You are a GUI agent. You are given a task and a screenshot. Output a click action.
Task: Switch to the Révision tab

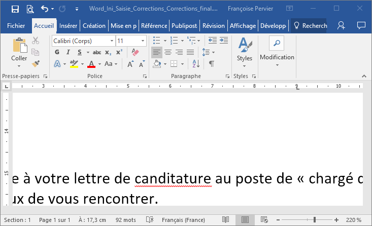pyautogui.click(x=213, y=26)
